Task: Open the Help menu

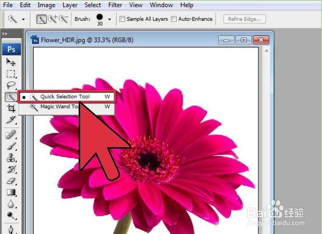Action: coord(187,5)
